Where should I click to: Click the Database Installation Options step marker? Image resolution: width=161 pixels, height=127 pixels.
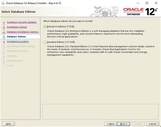tap(4, 32)
